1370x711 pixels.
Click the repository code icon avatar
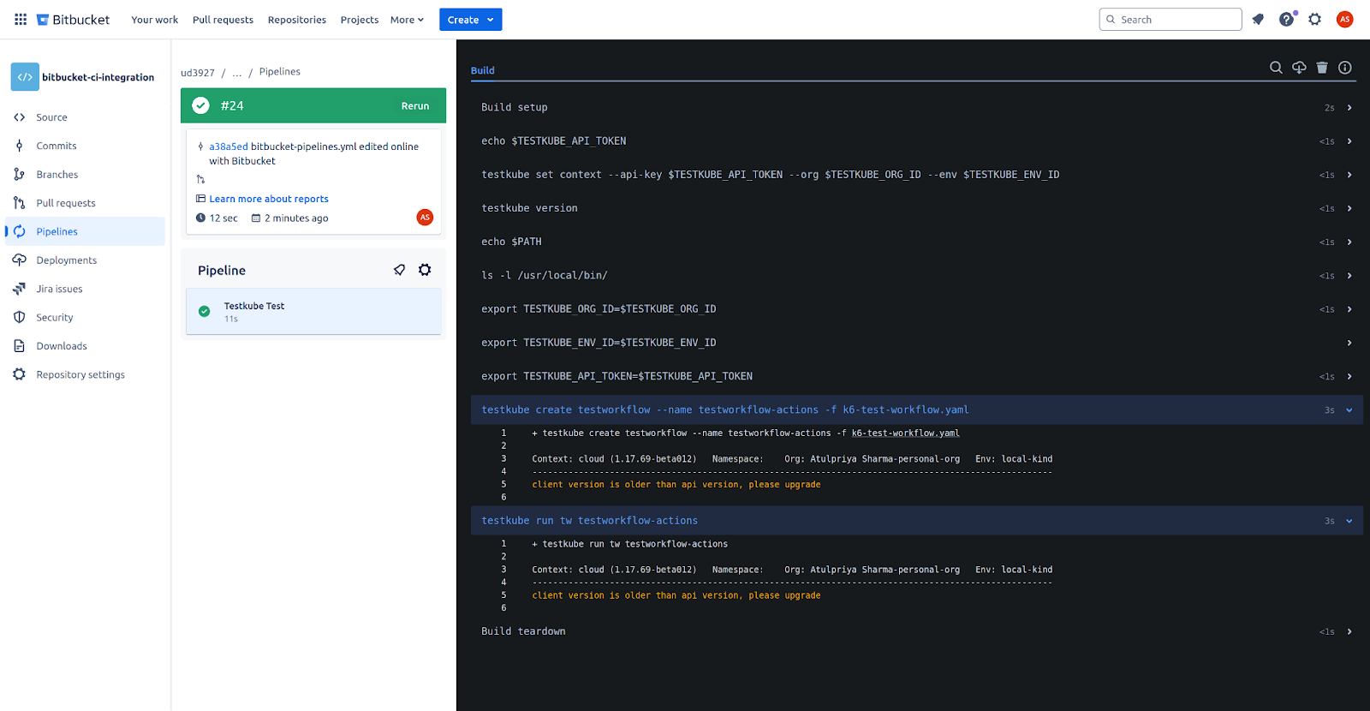click(x=25, y=76)
